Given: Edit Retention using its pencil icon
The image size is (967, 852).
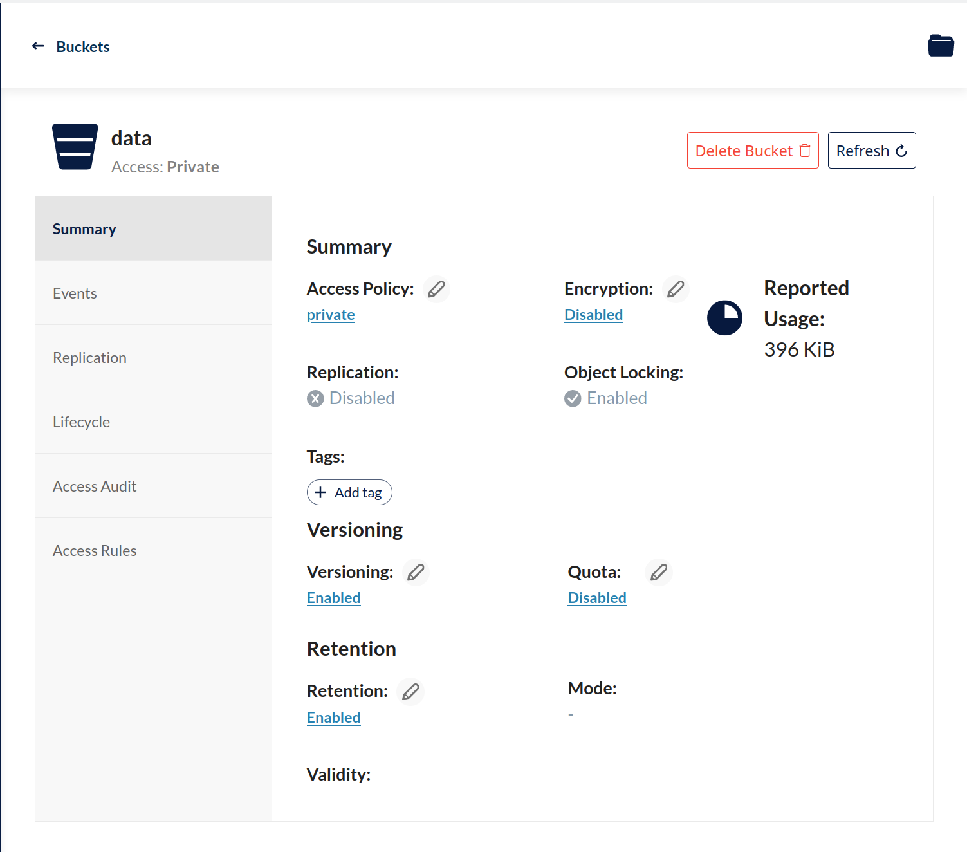Looking at the screenshot, I should coord(410,692).
